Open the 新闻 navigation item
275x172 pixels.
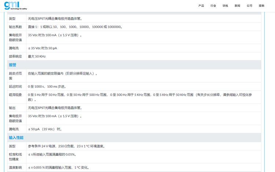tap(237, 6)
